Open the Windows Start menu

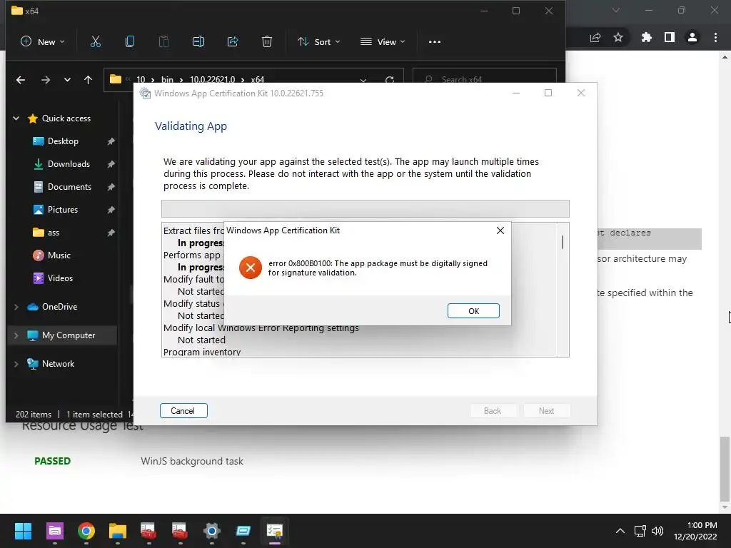(23, 531)
